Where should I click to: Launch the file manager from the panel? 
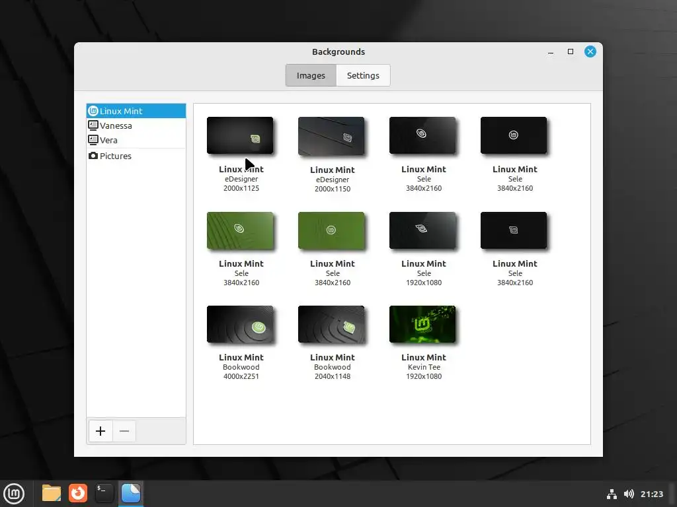(x=52, y=493)
